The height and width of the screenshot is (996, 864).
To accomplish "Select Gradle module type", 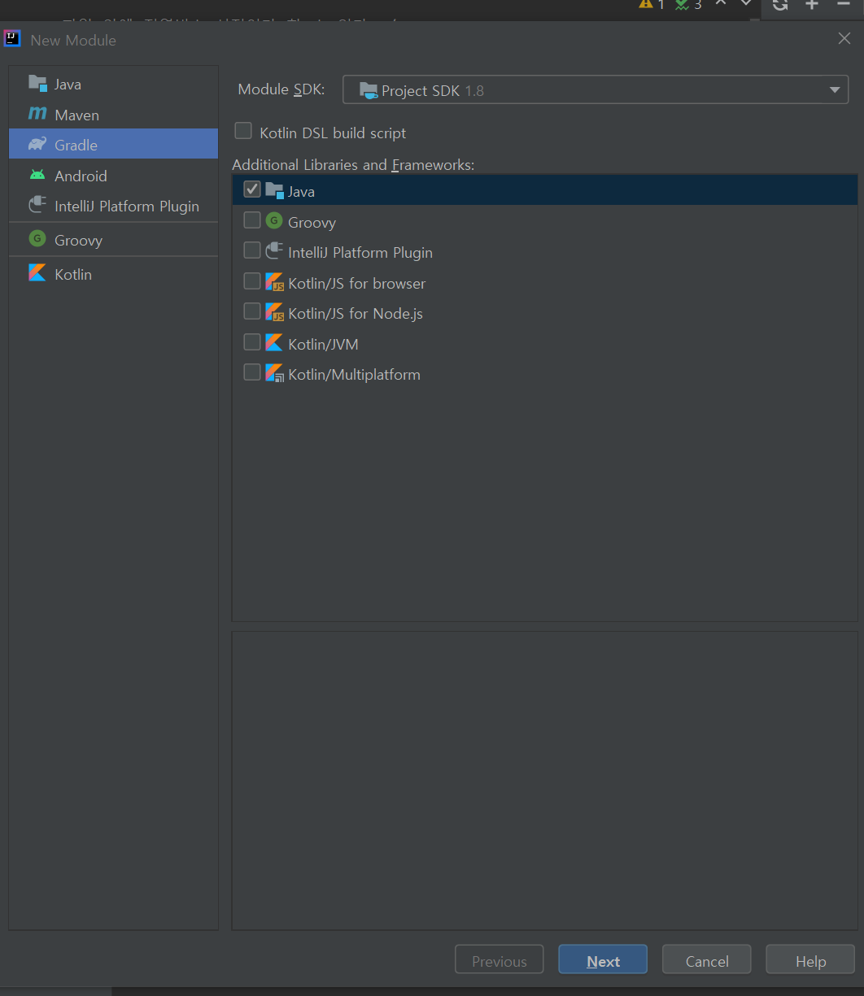I will click(113, 145).
